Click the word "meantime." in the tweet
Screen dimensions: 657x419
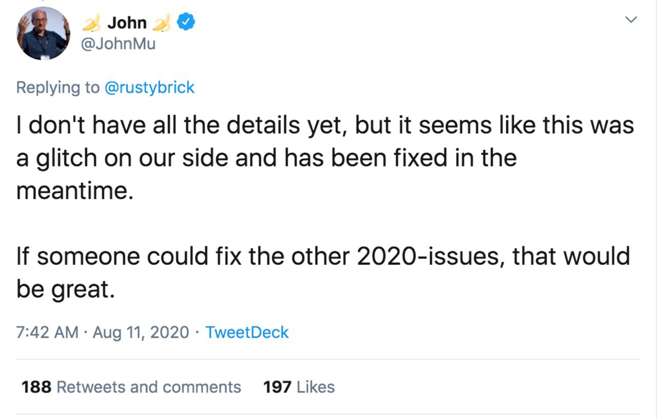[72, 191]
